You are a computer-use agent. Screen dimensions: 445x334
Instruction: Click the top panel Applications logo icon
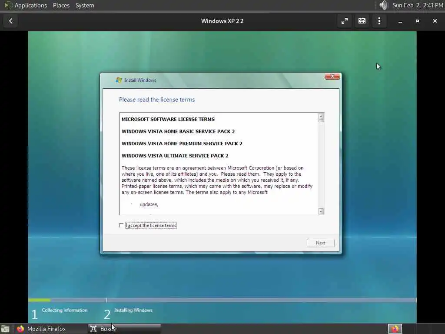pyautogui.click(x=8, y=5)
